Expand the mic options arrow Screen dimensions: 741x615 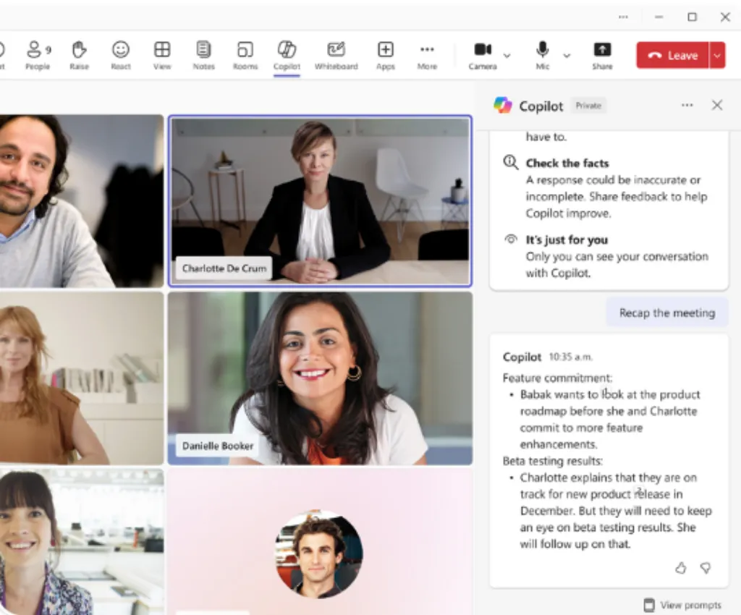coord(567,56)
